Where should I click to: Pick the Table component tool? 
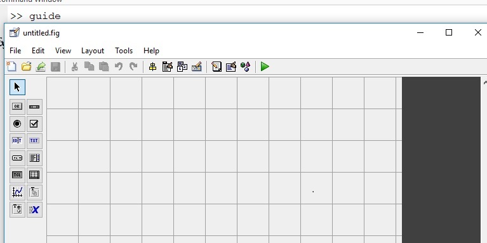point(34,175)
